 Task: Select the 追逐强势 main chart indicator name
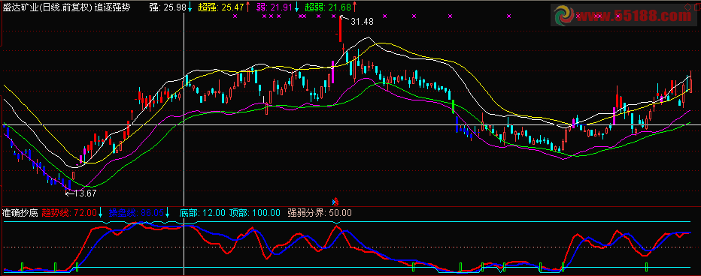113,7
